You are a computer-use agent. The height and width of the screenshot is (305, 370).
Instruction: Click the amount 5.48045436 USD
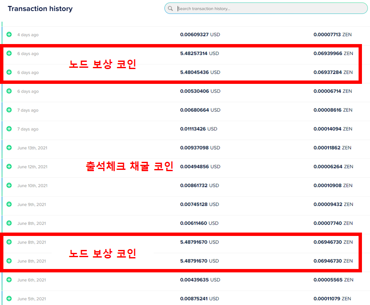pos(200,72)
